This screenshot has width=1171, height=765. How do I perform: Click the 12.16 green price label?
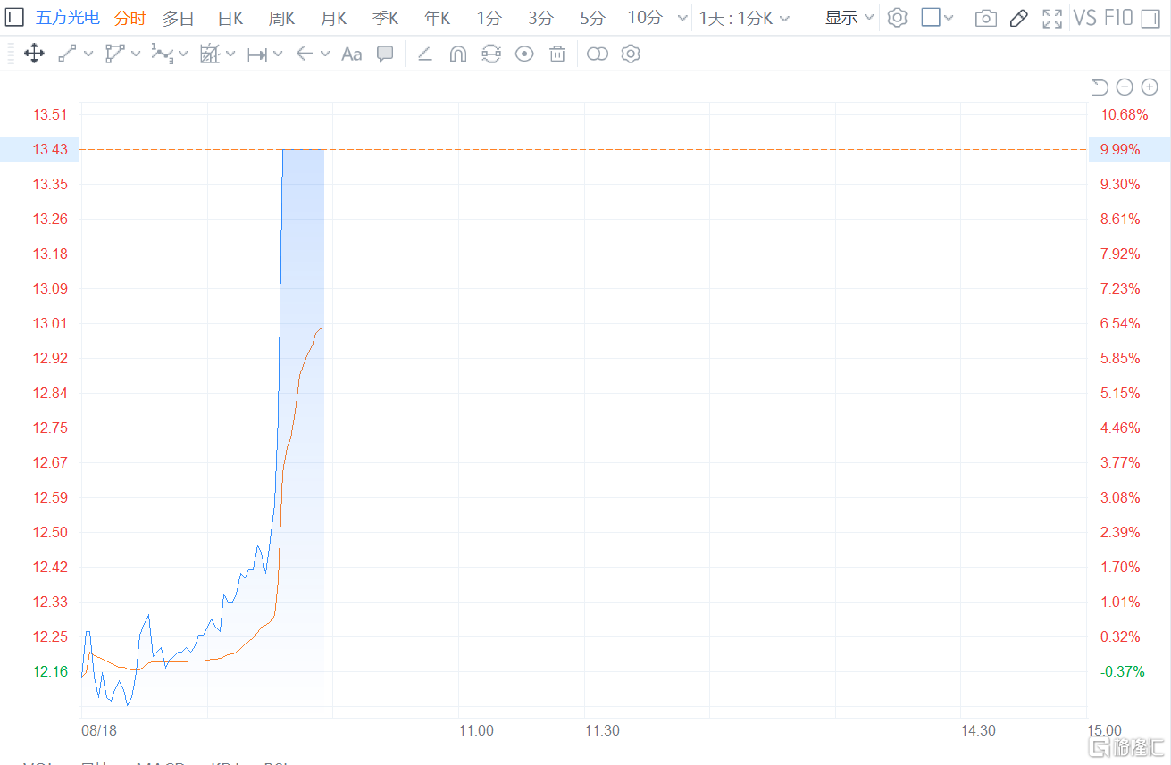(x=50, y=671)
